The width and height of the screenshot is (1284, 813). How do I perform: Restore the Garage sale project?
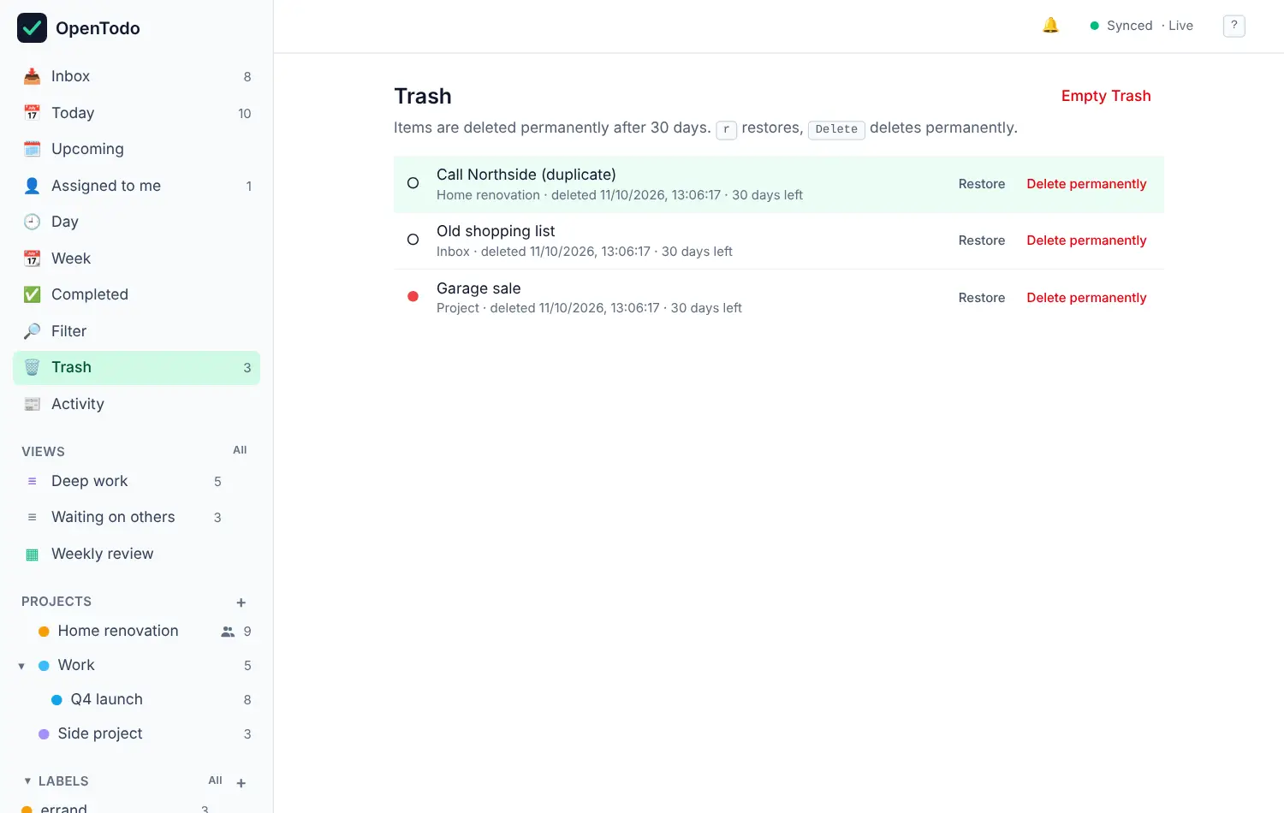pos(982,298)
